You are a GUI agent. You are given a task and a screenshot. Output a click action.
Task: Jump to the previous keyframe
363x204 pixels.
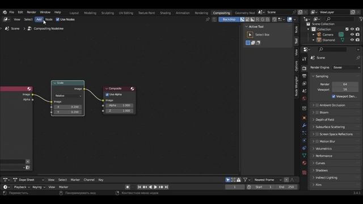145,187
